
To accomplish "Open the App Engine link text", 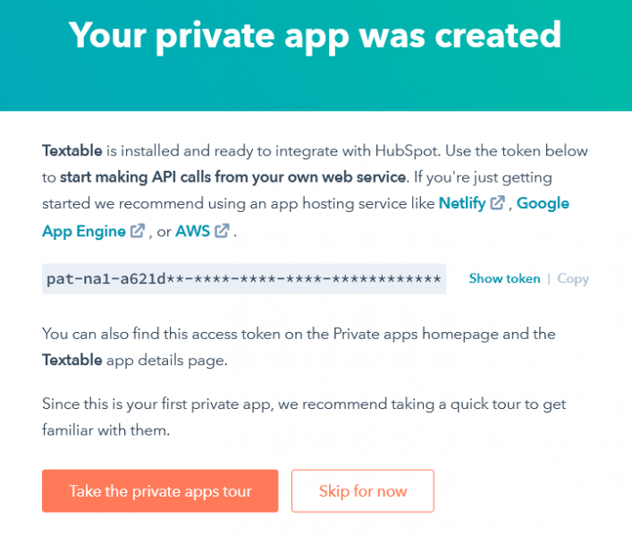I will pos(84,231).
